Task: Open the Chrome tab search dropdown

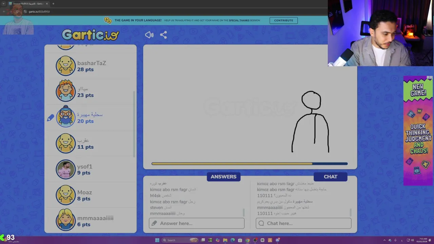Action: 3,4
